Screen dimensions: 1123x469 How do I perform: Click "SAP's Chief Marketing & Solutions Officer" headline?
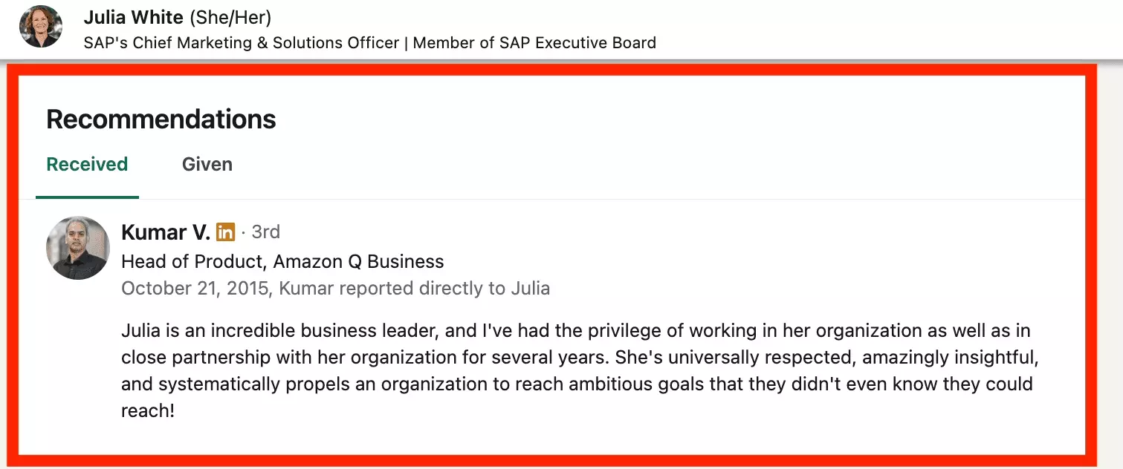click(x=242, y=43)
